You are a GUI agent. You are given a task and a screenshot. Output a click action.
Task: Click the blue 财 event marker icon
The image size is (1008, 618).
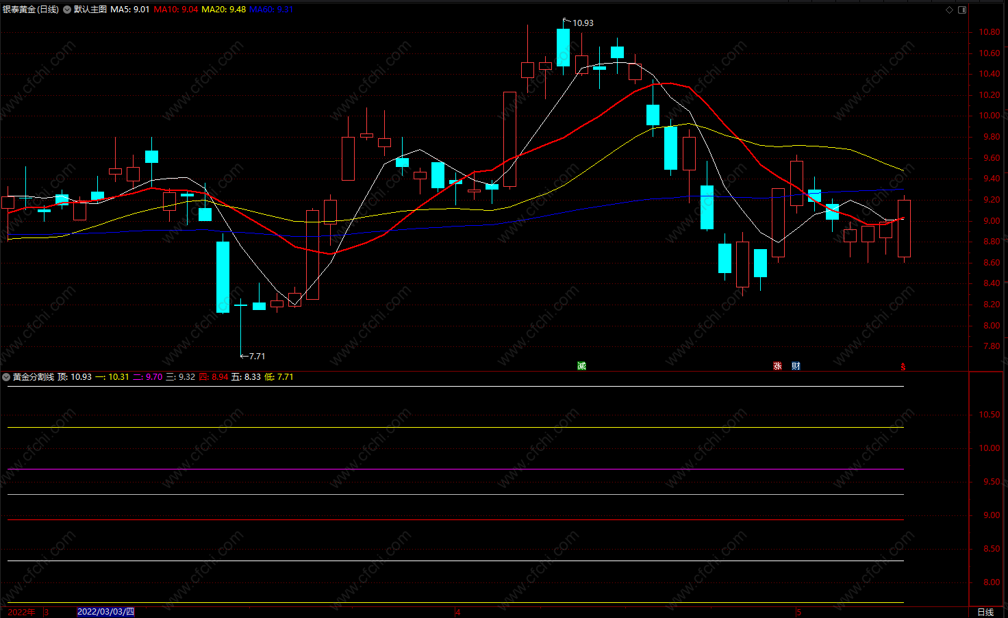796,366
